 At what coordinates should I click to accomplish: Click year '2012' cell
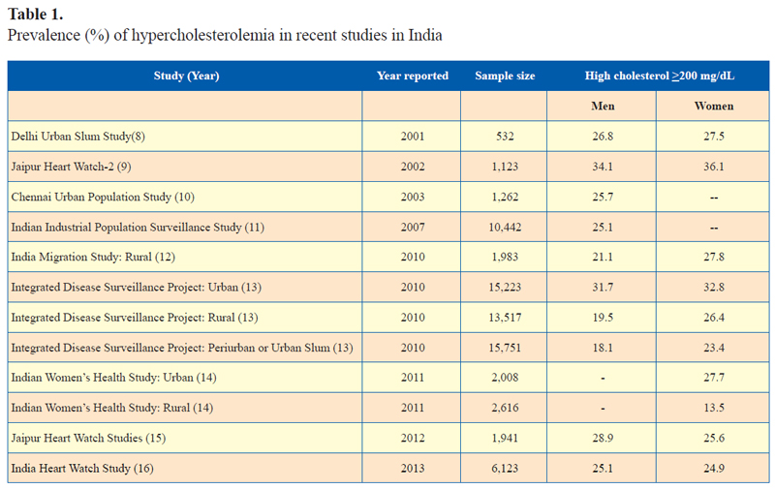[x=413, y=438]
